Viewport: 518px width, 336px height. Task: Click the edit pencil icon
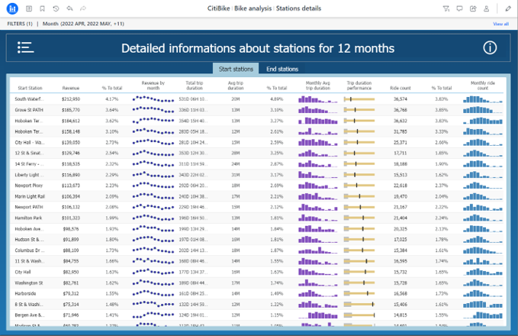[x=508, y=8]
